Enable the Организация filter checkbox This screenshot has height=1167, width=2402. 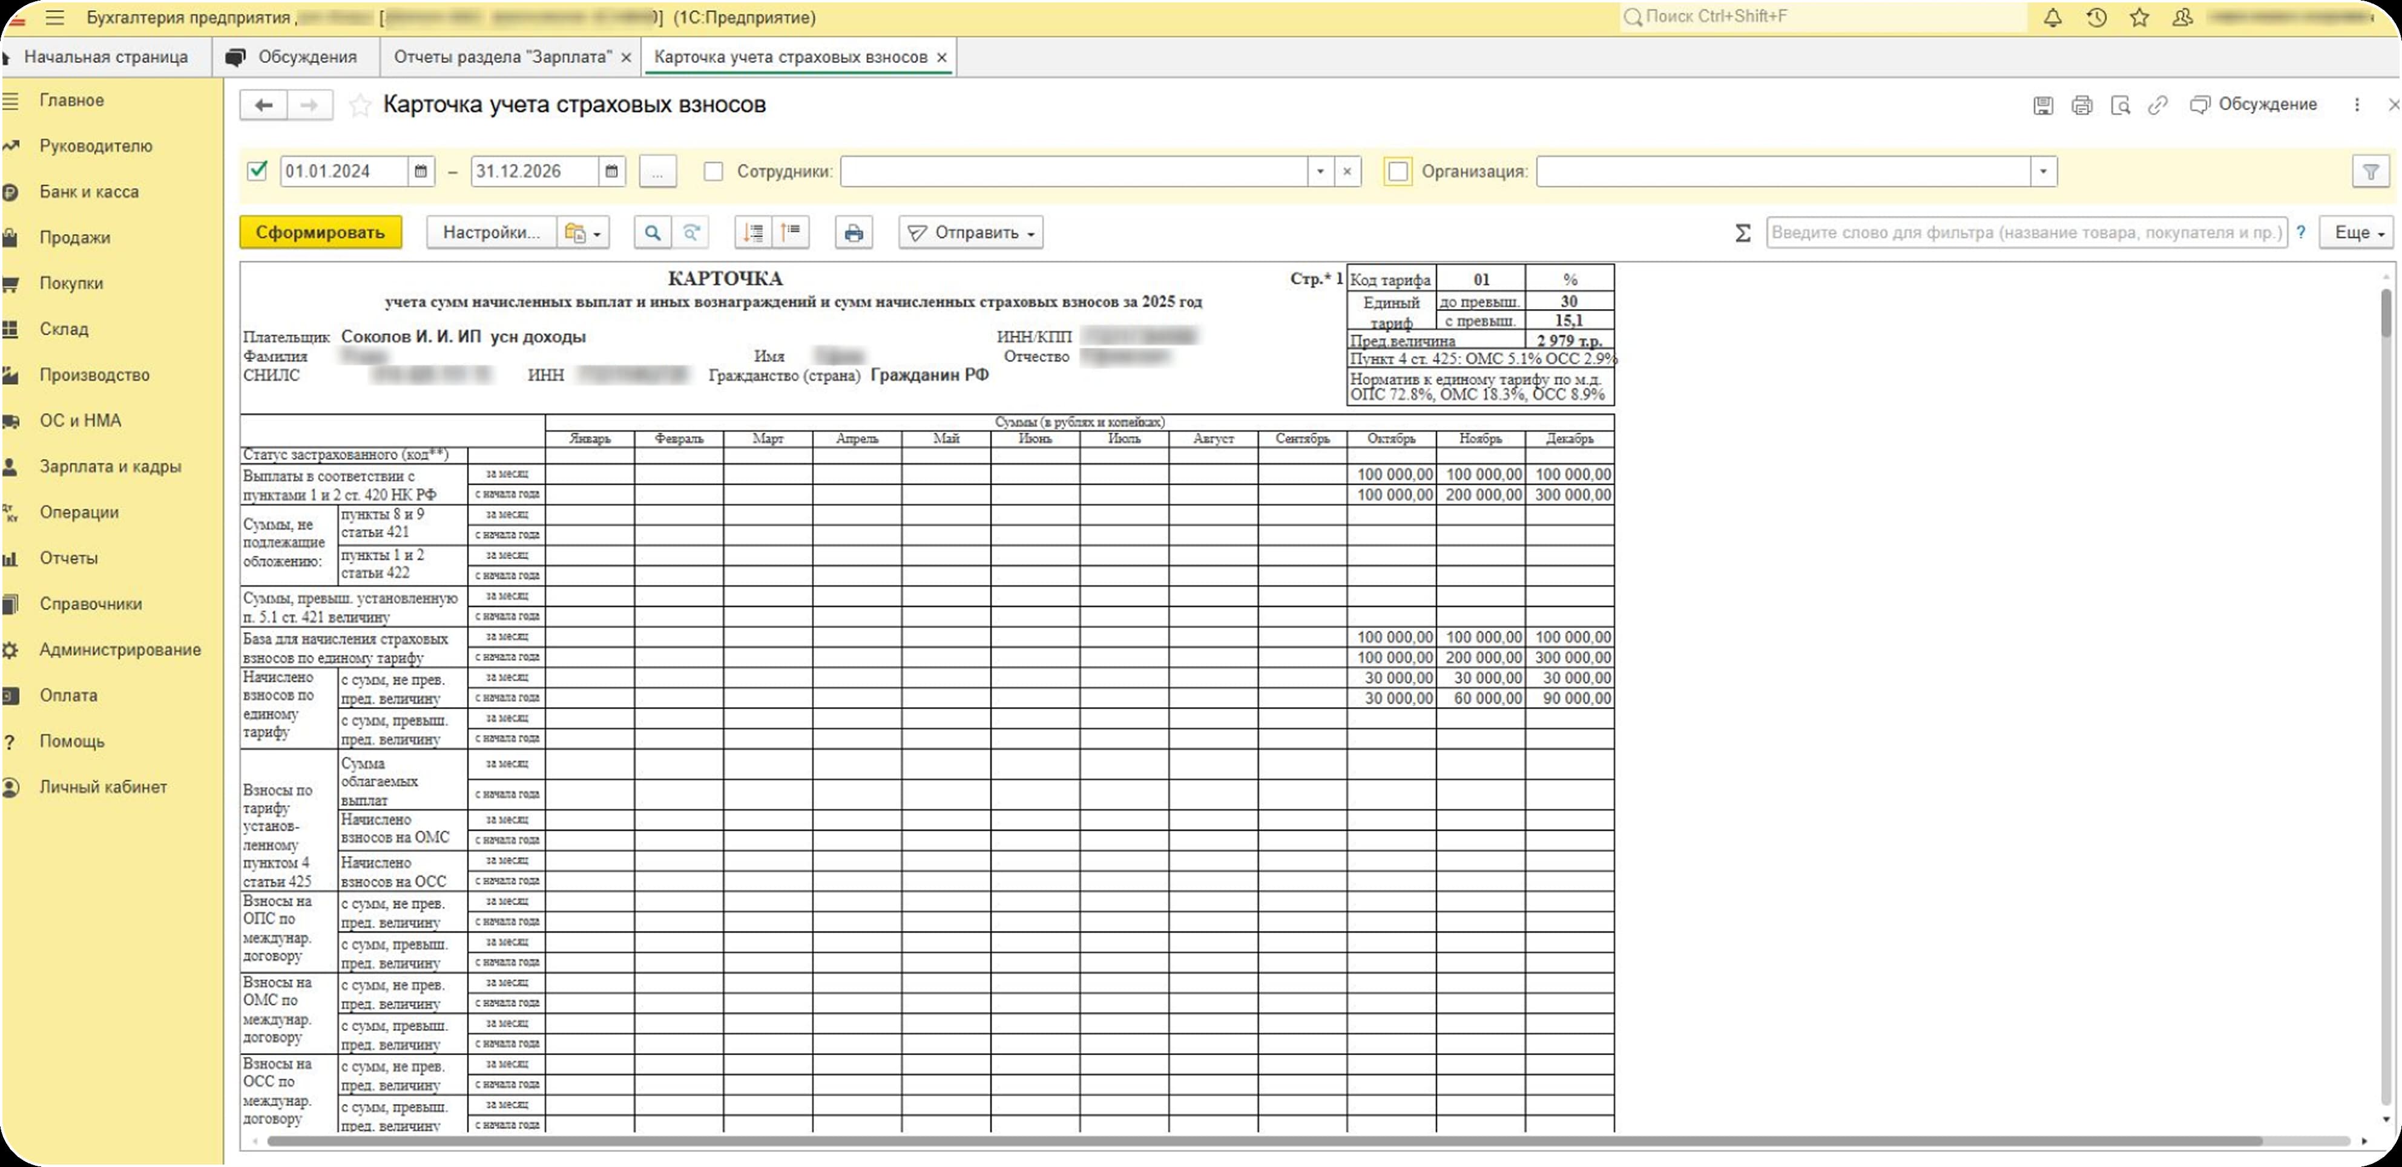coord(1398,171)
